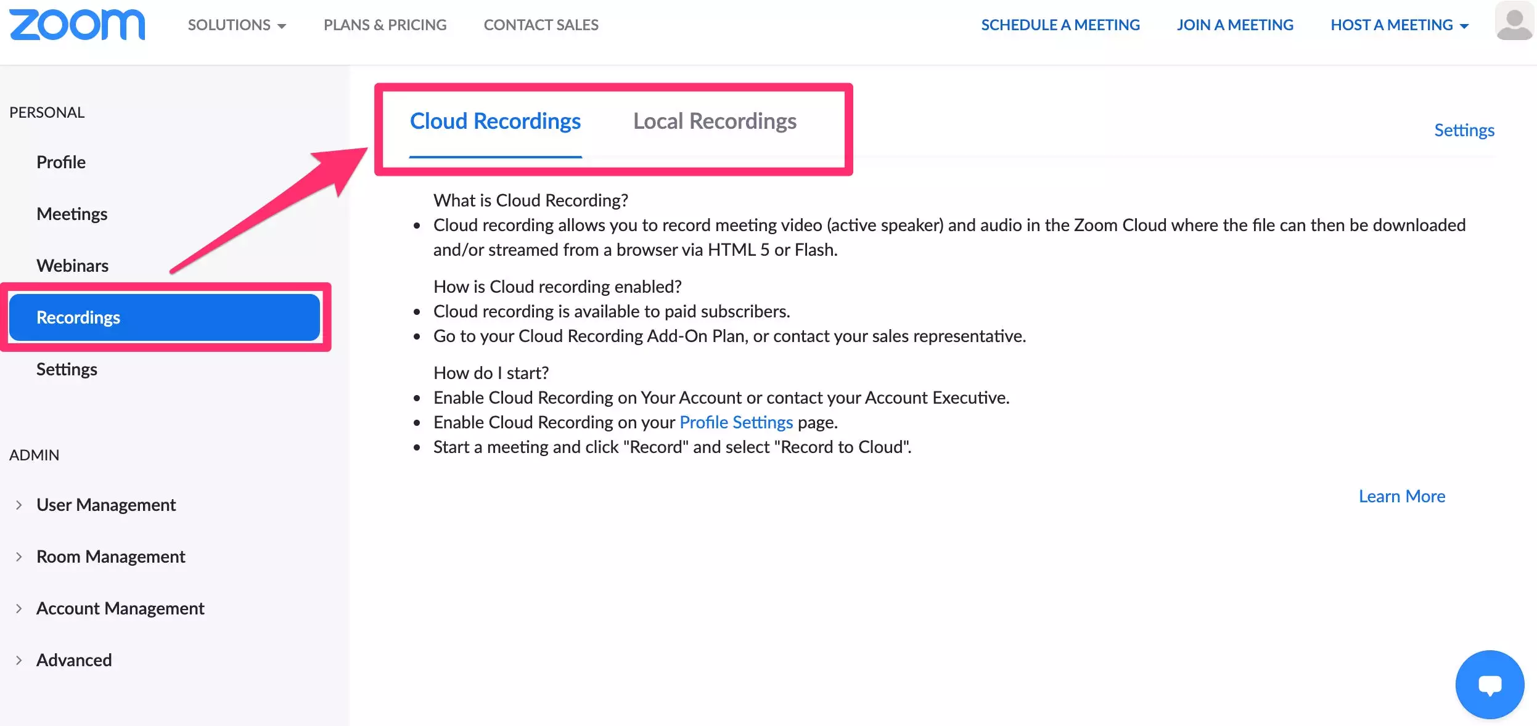Screen dimensions: 1537x726
Task: Click the Settings link at top right
Action: [x=1464, y=130]
